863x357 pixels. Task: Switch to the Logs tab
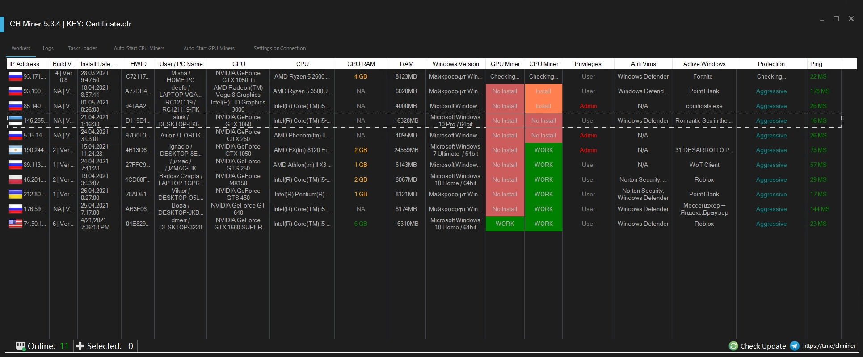click(x=48, y=48)
